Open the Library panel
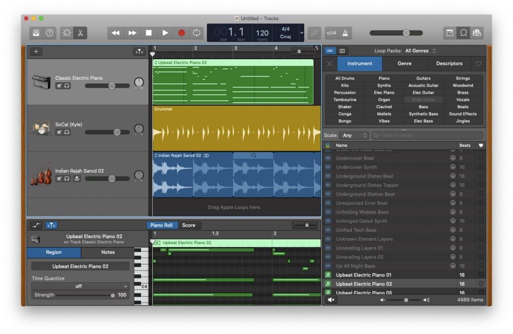513x334 pixels. pos(36,33)
